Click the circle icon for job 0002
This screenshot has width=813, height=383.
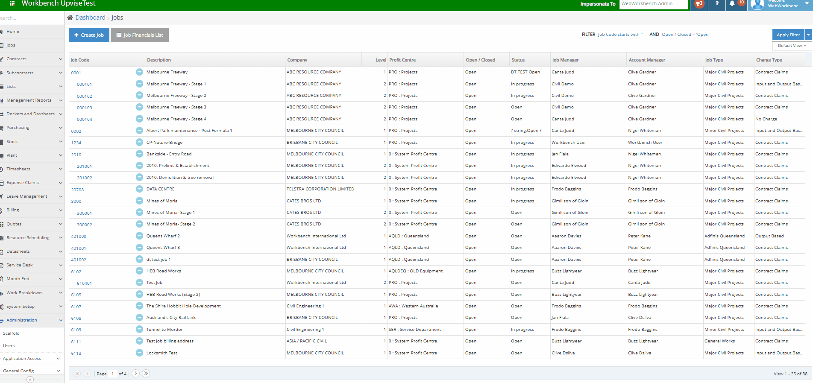(x=139, y=130)
